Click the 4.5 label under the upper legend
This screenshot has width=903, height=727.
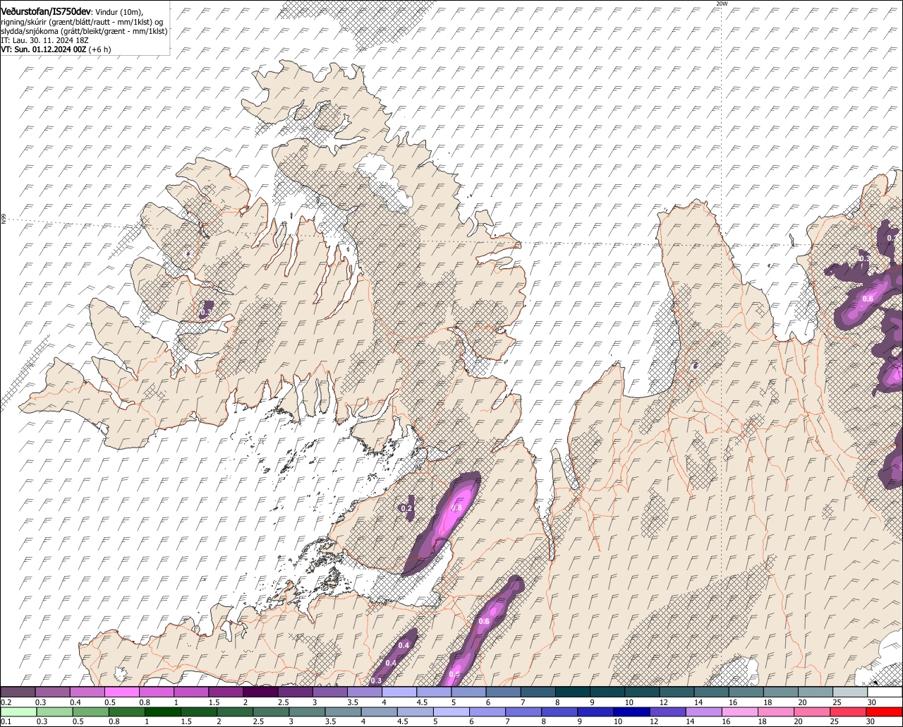[422, 702]
